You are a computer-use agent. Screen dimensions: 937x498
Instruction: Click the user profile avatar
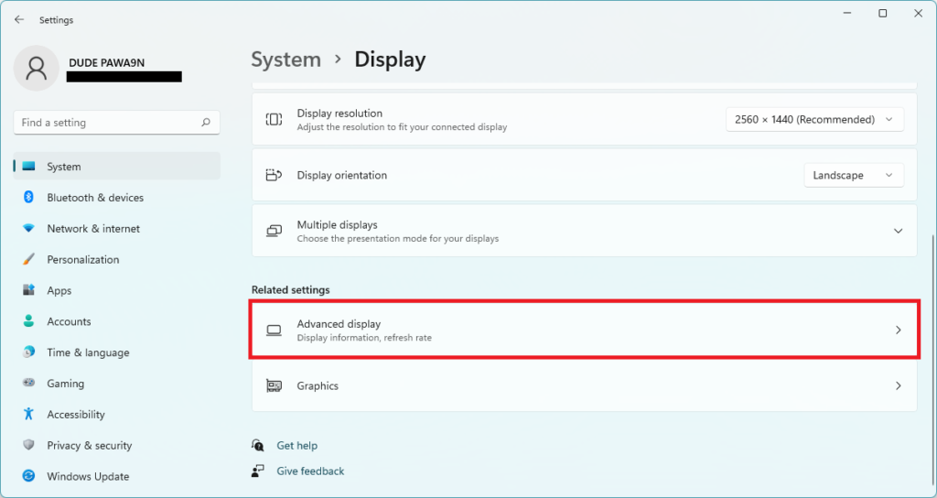tap(37, 69)
